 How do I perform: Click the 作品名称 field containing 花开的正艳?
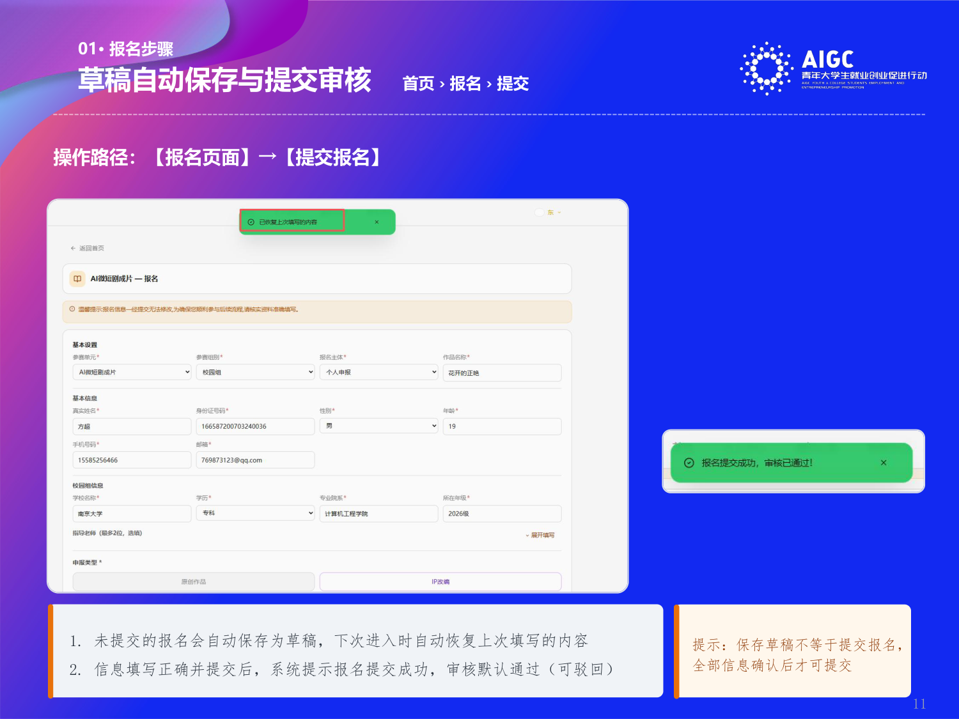502,373
